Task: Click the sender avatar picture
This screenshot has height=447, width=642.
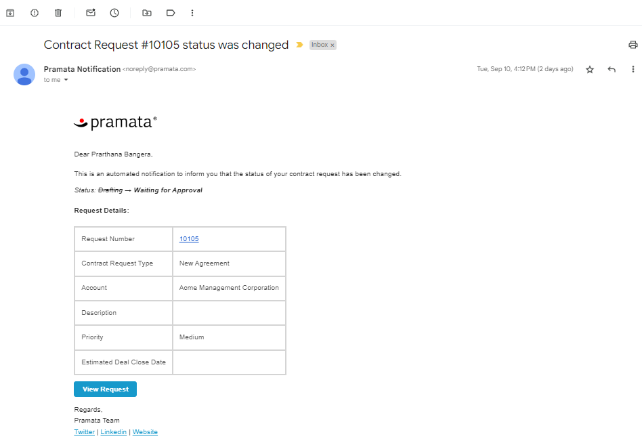Action: (x=24, y=74)
